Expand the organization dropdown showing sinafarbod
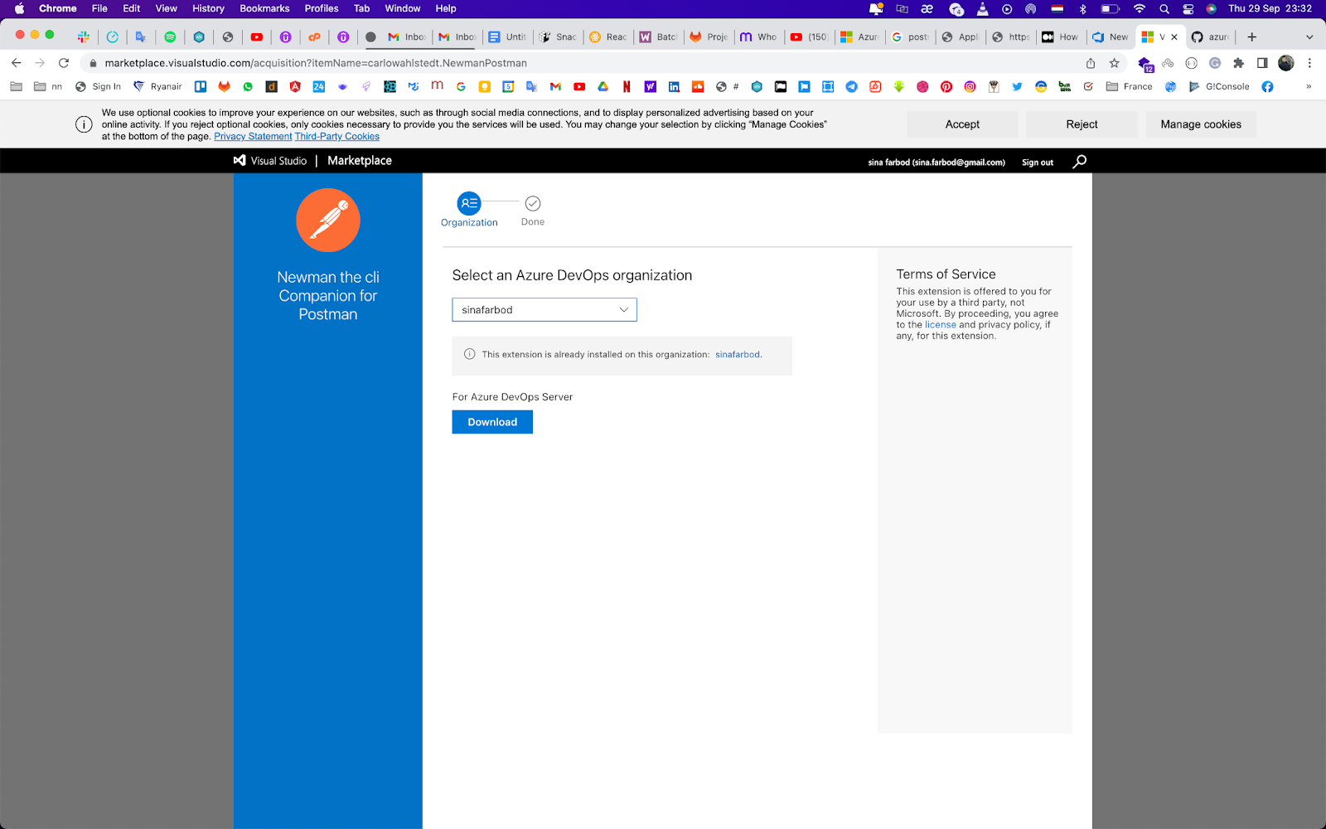 point(544,310)
